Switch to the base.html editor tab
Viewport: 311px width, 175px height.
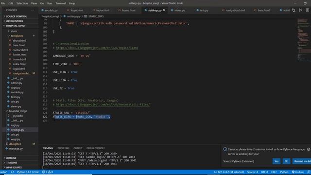(x=263, y=10)
